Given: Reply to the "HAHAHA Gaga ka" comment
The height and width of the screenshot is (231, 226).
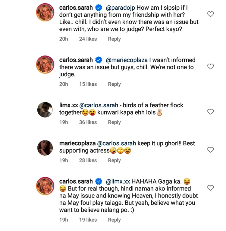Looking at the screenshot, I should [114, 220].
